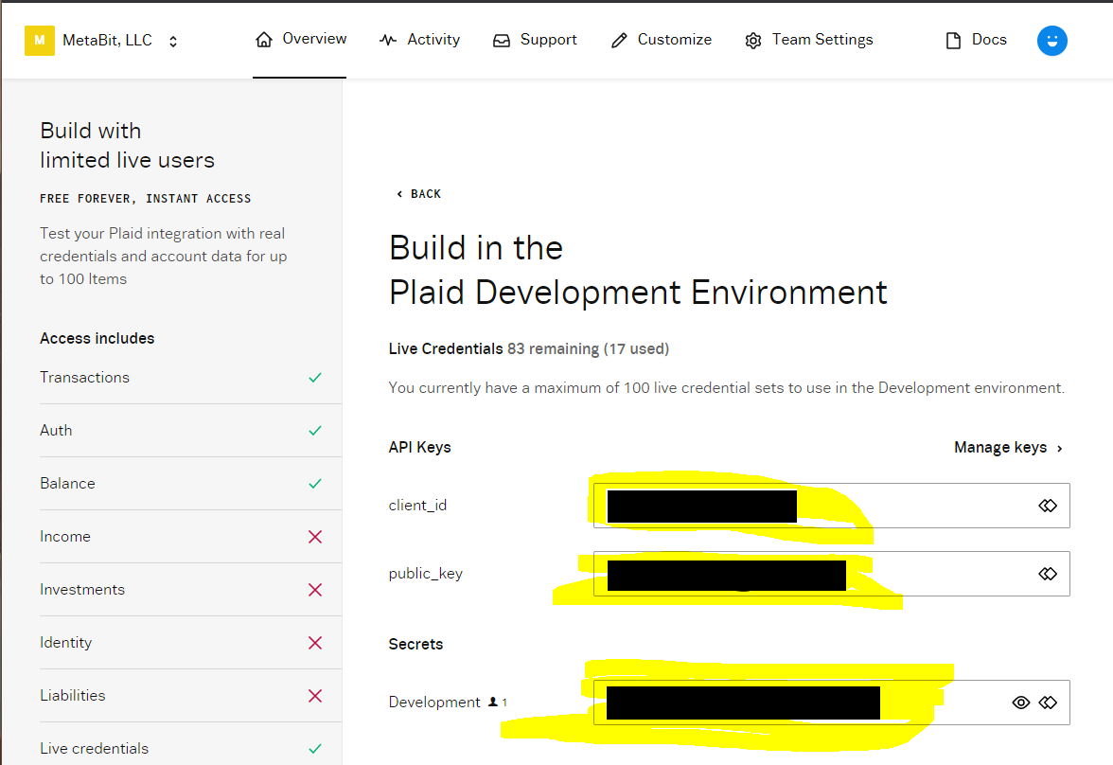Viewport: 1113px width, 765px height.
Task: Click the pulse icon beside Activity
Action: point(388,41)
